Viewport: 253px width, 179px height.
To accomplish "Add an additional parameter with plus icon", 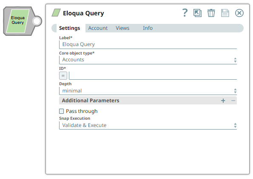I will pyautogui.click(x=223, y=101).
